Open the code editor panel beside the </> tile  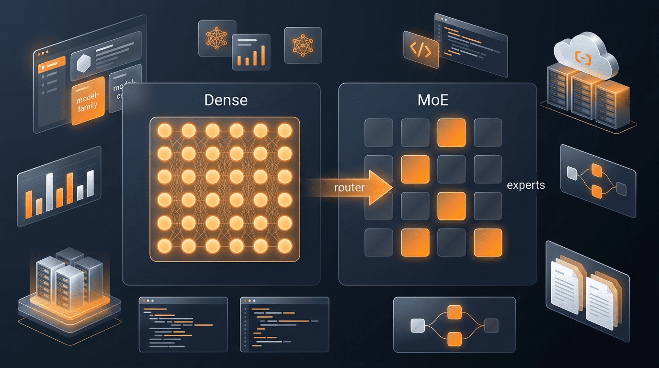471,45
